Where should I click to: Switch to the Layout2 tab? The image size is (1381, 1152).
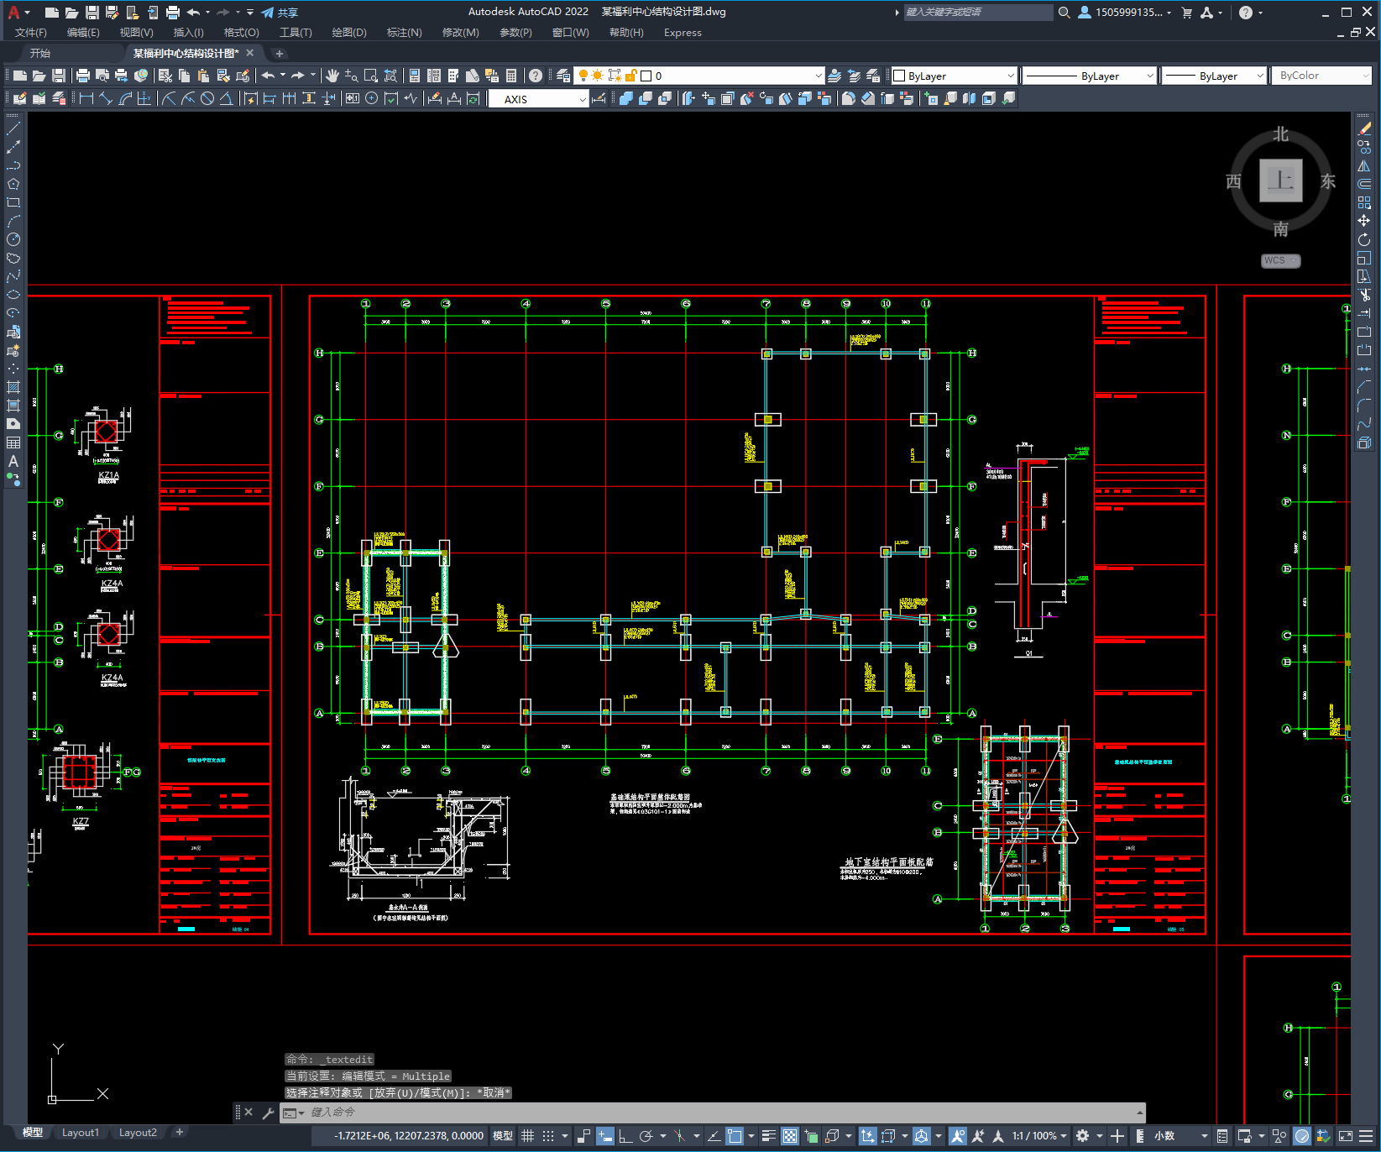138,1132
